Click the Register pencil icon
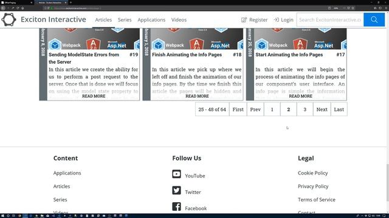 [244, 20]
